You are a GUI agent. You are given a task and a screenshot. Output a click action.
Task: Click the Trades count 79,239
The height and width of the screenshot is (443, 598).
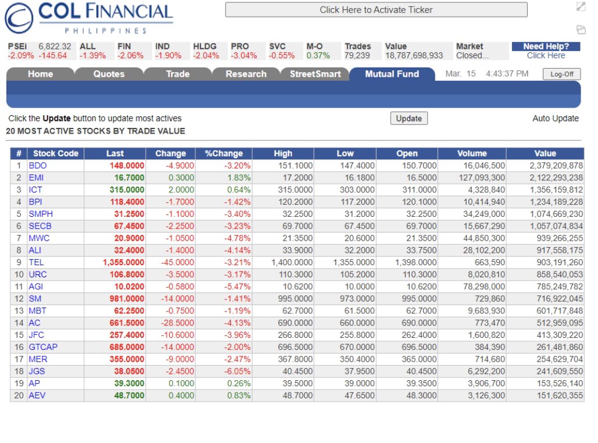tap(357, 56)
